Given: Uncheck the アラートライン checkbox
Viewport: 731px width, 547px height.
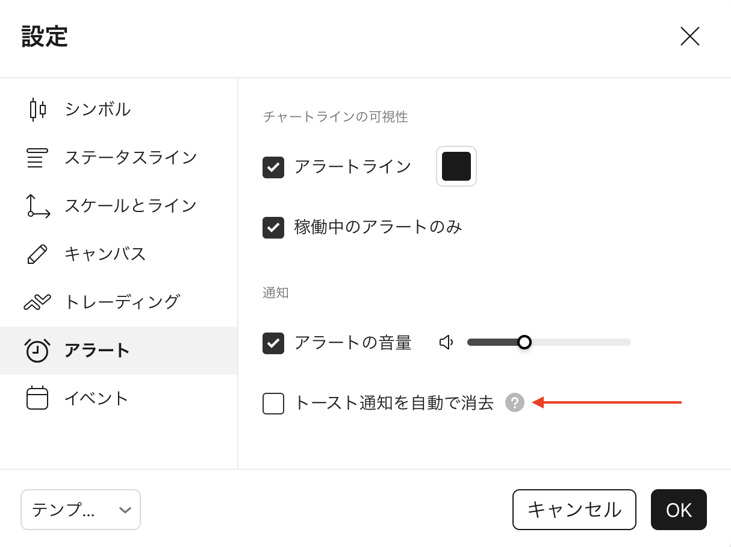Looking at the screenshot, I should [x=273, y=167].
